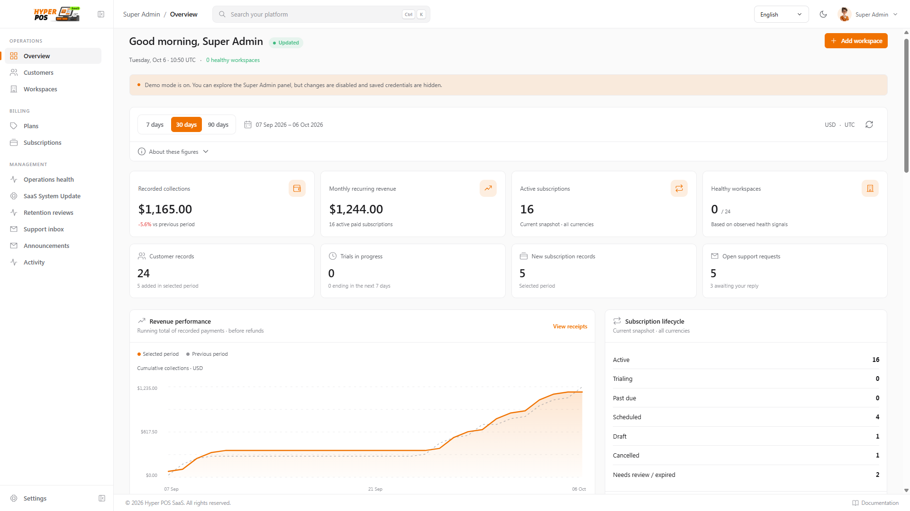Click the Trials in progress clock icon

[x=333, y=256]
